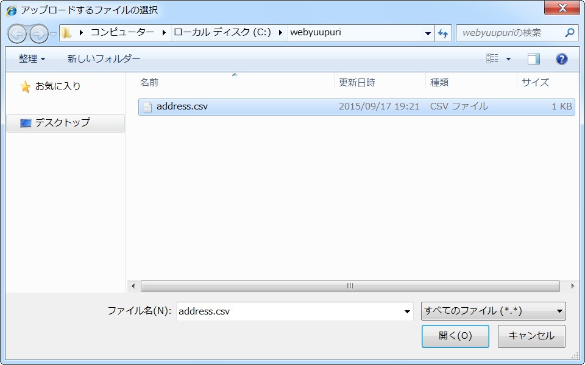Click the horizontal scrollbar in file list
Viewport: 585px width, 365px height.
tap(350, 286)
